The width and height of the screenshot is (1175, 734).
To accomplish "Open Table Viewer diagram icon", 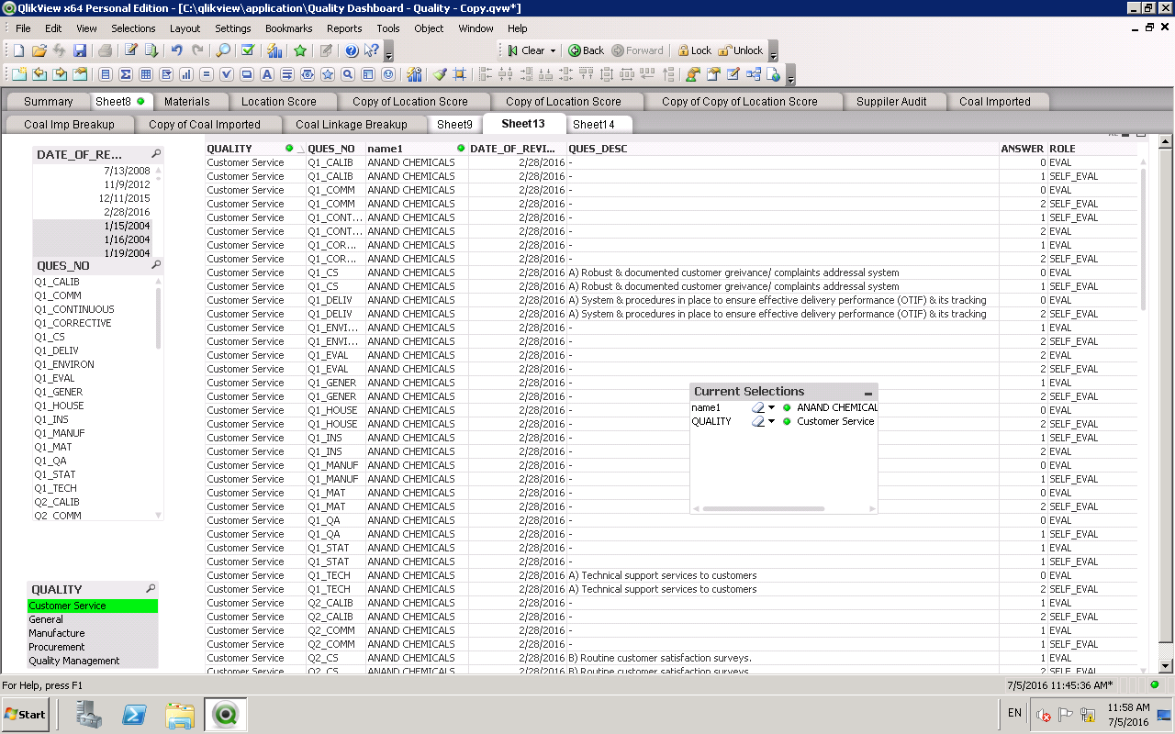I will coord(753,74).
